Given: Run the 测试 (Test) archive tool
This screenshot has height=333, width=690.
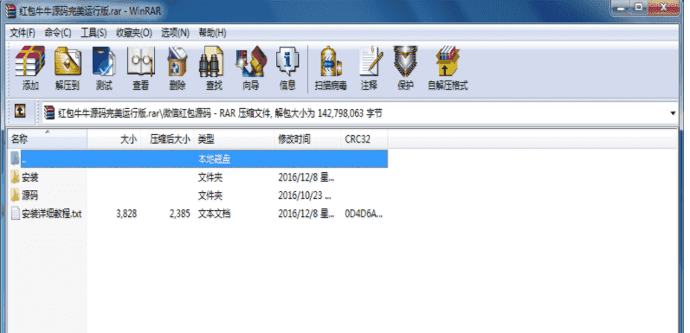Looking at the screenshot, I should pyautogui.click(x=104, y=61).
